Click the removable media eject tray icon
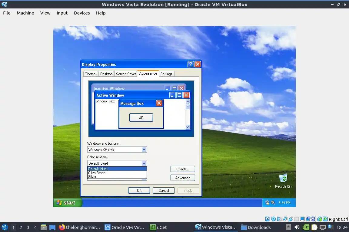This screenshot has height=232, width=349. [288, 227]
